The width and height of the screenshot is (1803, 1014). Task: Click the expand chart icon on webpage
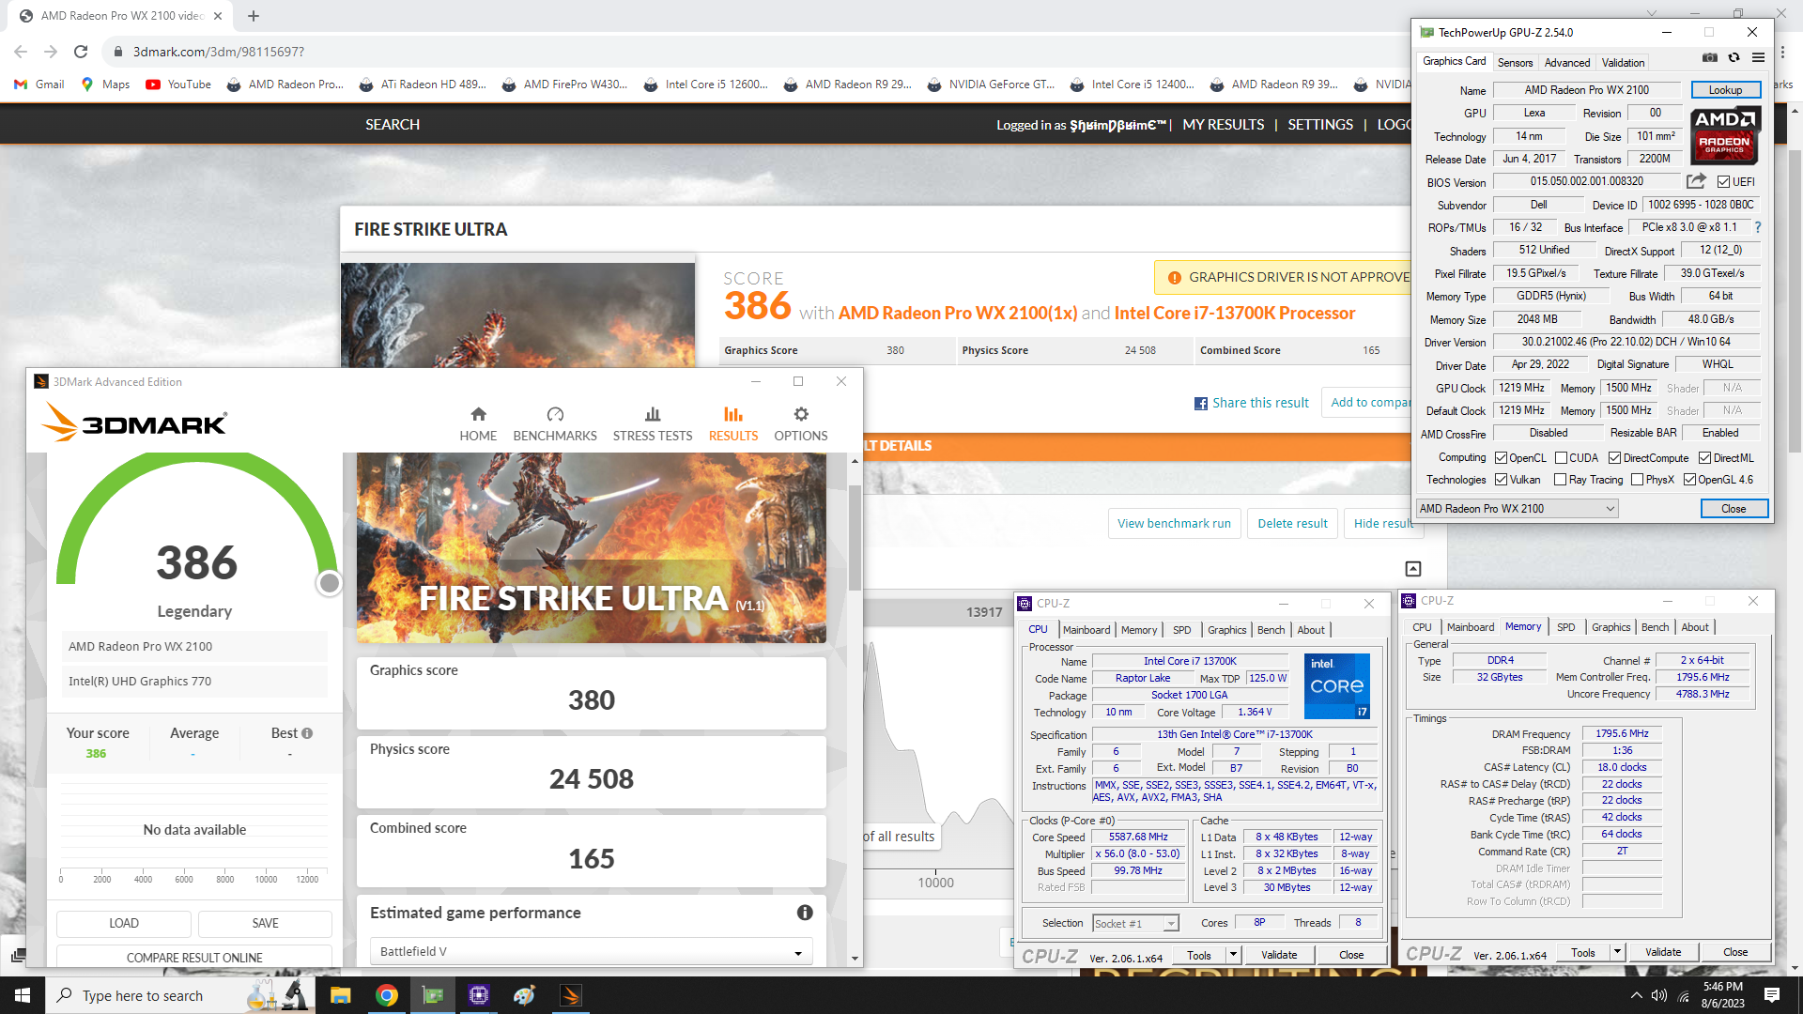[1413, 569]
